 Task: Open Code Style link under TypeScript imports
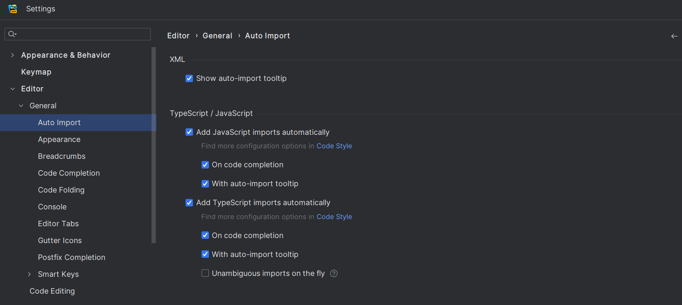click(334, 217)
